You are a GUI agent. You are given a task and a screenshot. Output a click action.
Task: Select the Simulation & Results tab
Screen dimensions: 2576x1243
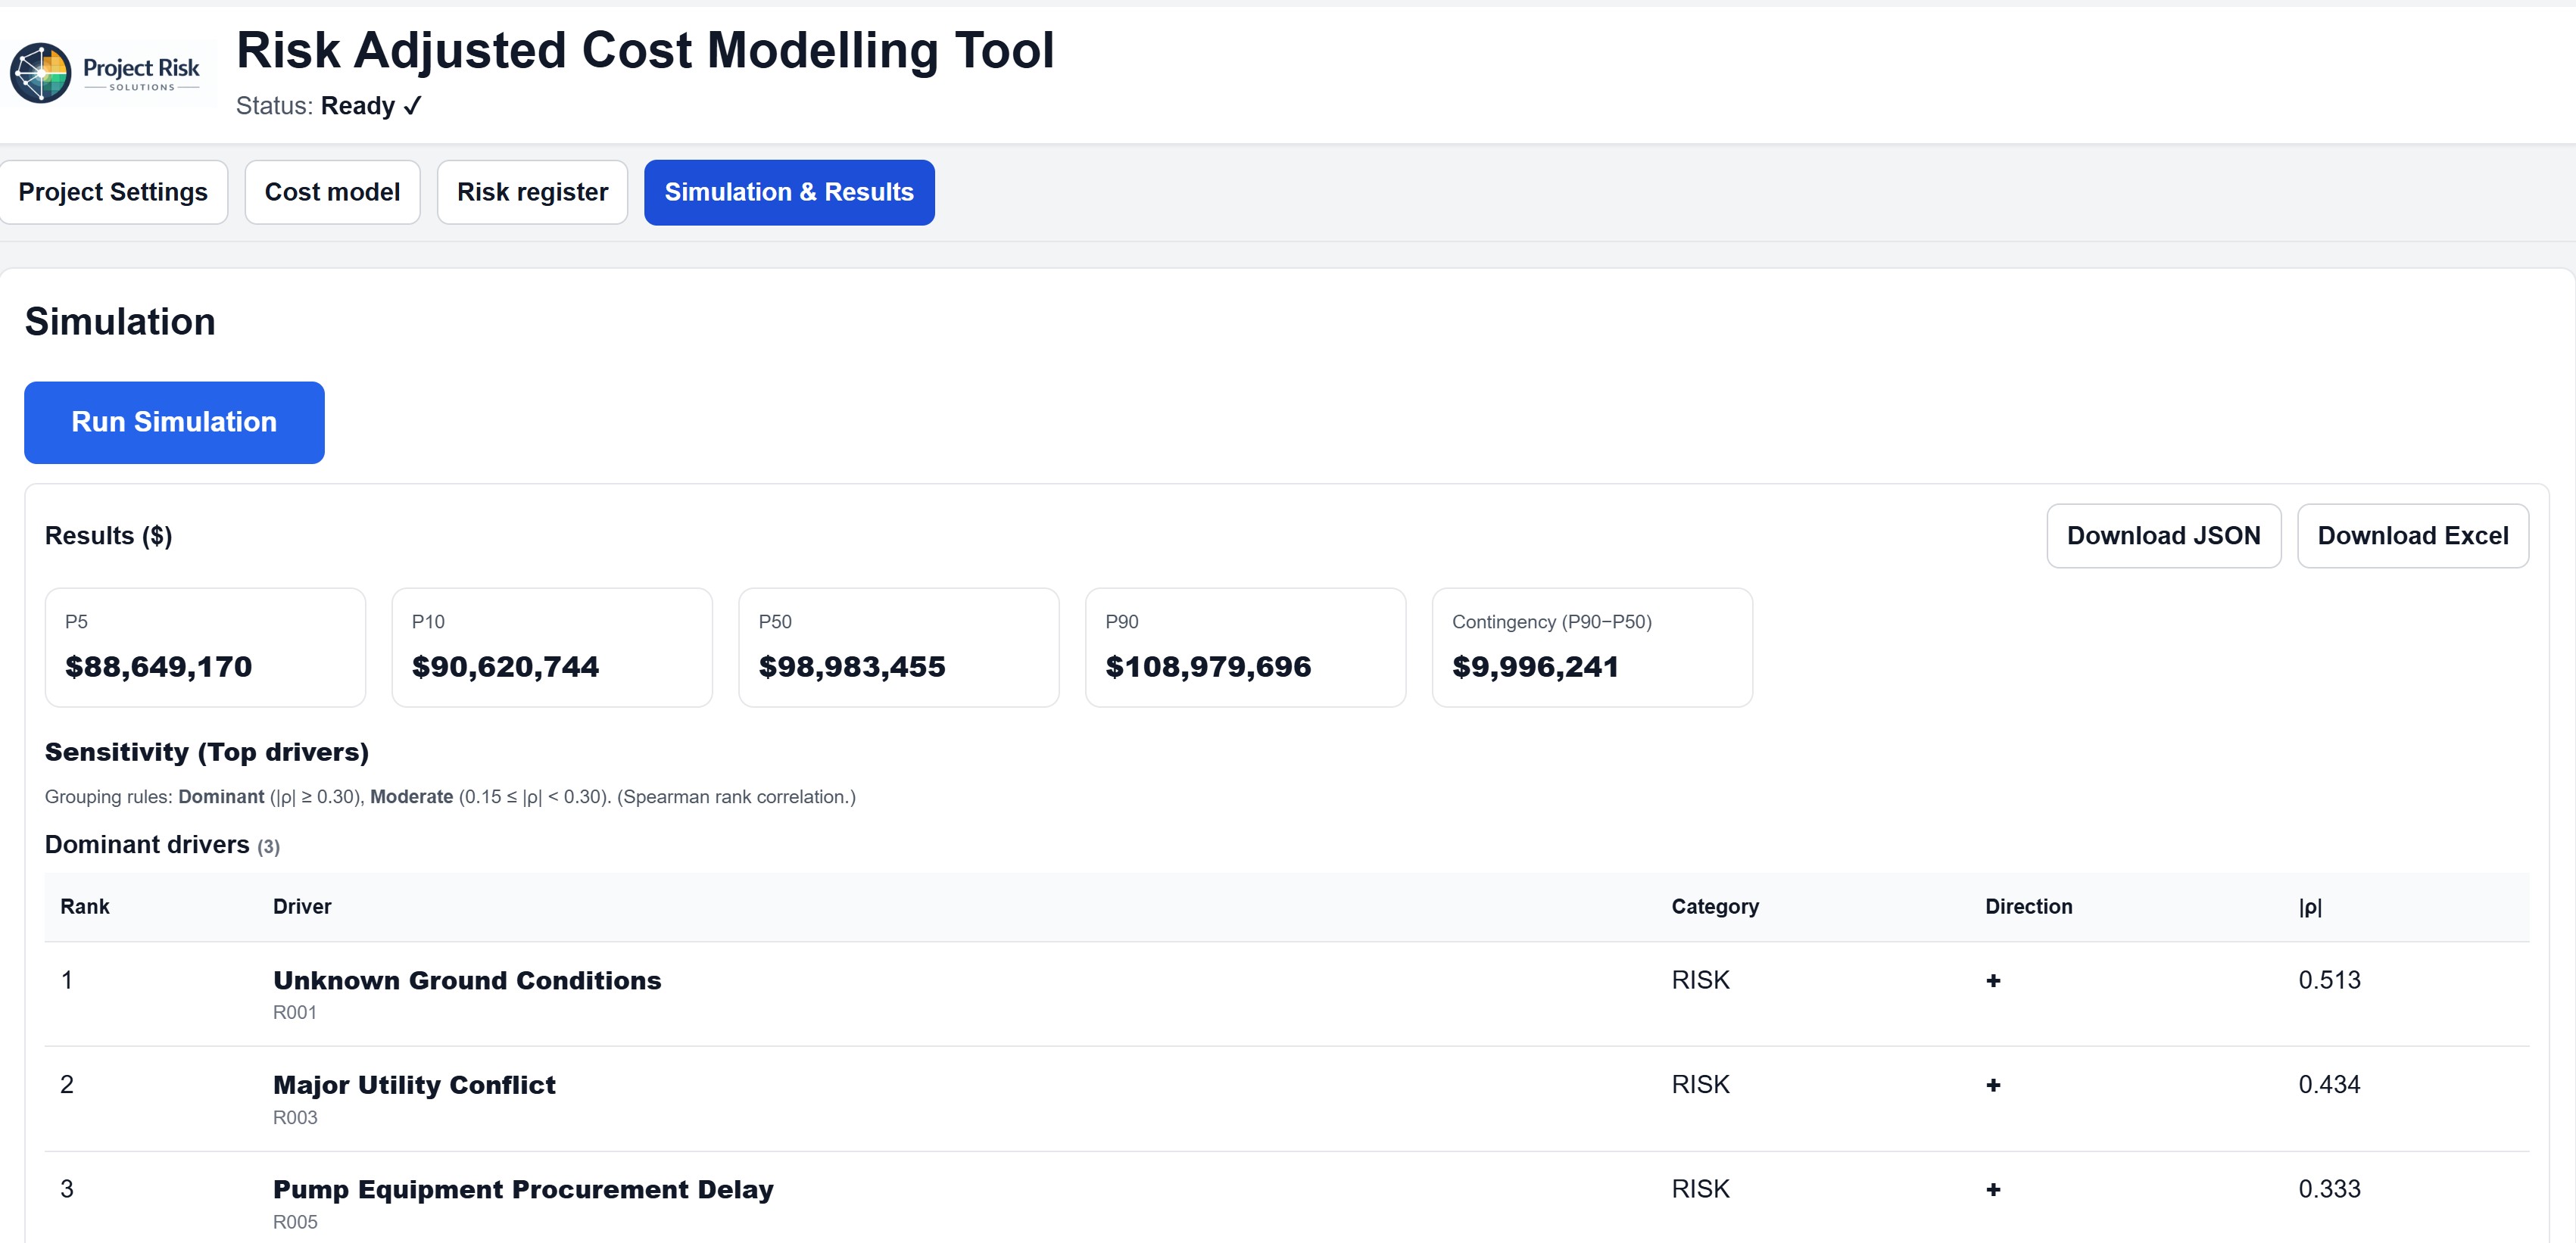[x=788, y=192]
